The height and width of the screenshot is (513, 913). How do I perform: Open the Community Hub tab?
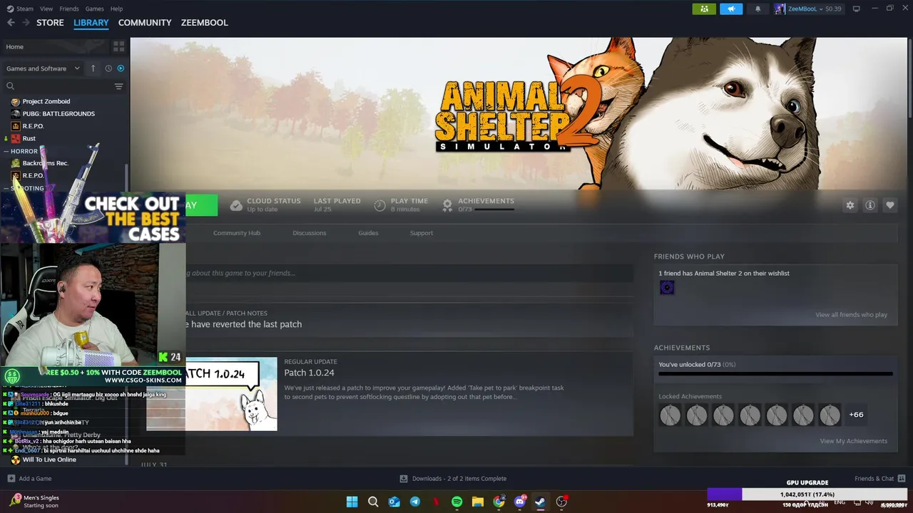[x=237, y=233]
